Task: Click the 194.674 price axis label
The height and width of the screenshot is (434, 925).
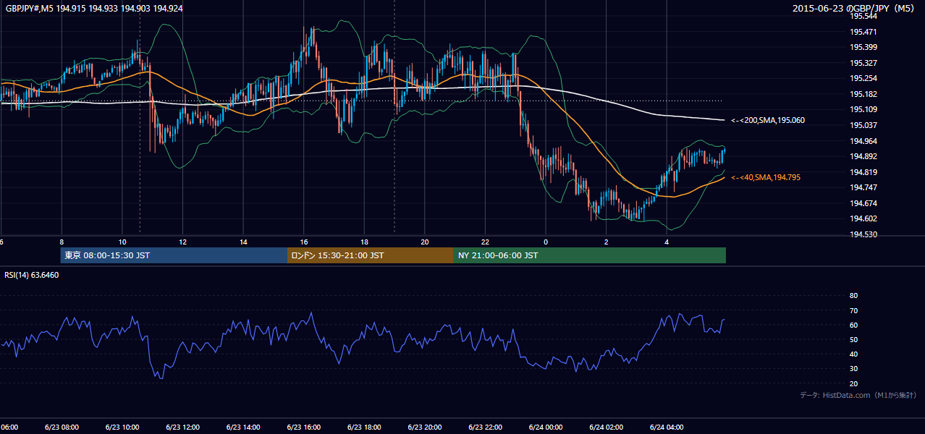Action: point(863,203)
